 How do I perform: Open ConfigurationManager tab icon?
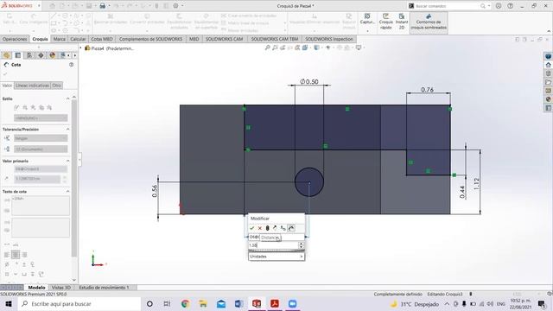[x=29, y=55]
